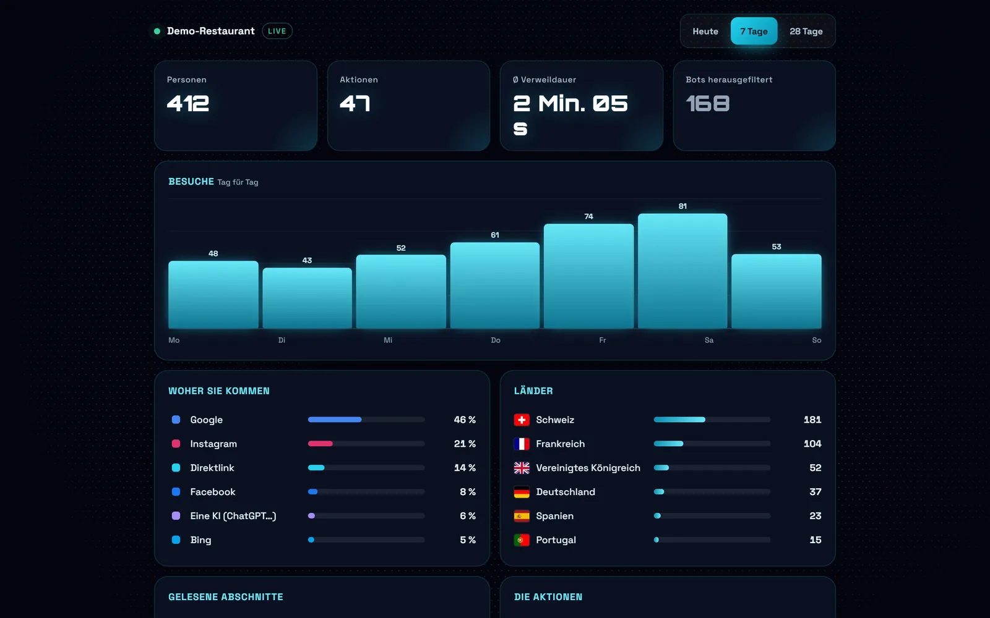
Task: Open the Verweildauer card
Action: [581, 106]
